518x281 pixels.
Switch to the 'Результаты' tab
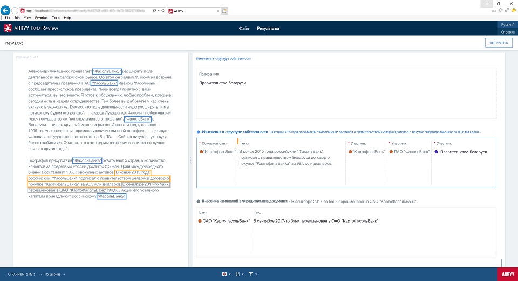point(268,29)
